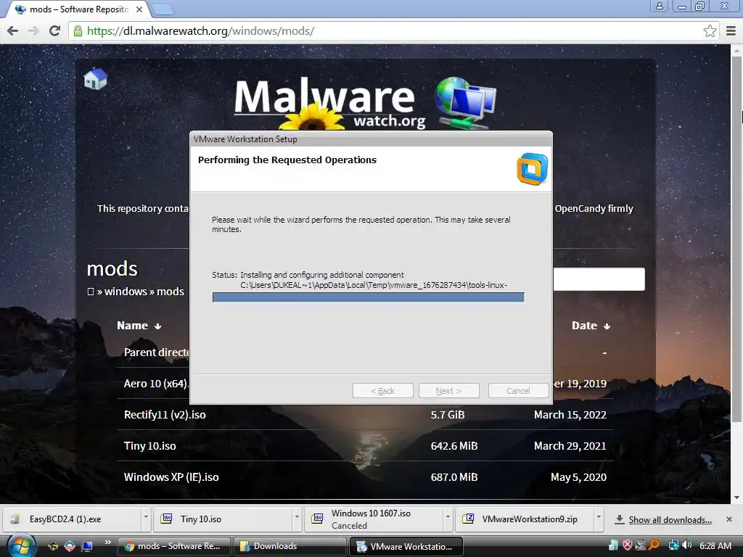
Task: Close the mods browser tab
Action: click(139, 9)
